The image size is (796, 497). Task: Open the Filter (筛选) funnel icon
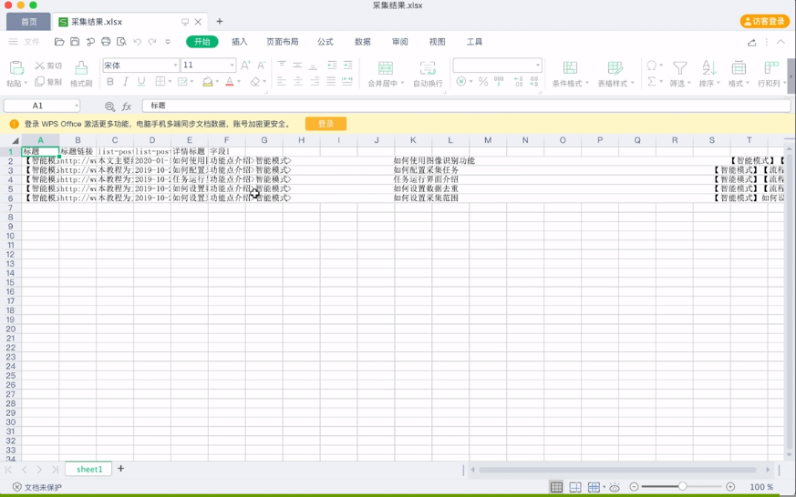[679, 68]
